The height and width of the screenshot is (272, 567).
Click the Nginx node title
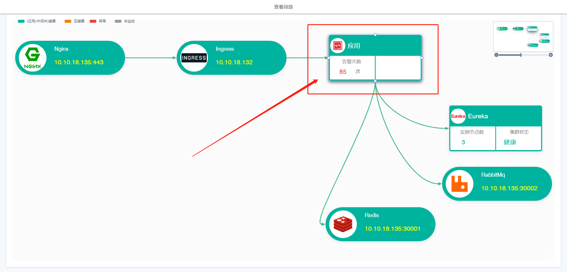pyautogui.click(x=61, y=49)
